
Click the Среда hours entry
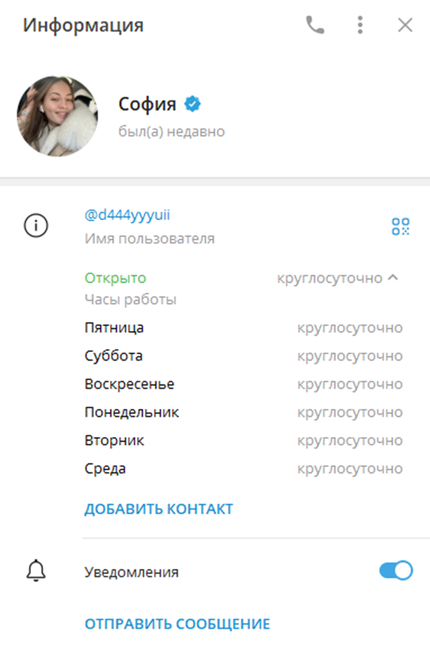pyautogui.click(x=243, y=469)
